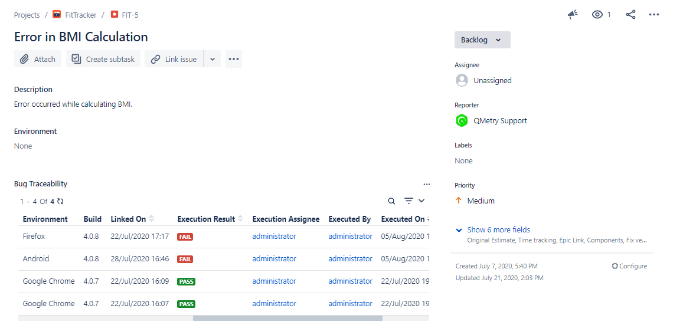The image size is (683, 325).
Task: Click Medium priority value
Action: click(x=481, y=201)
